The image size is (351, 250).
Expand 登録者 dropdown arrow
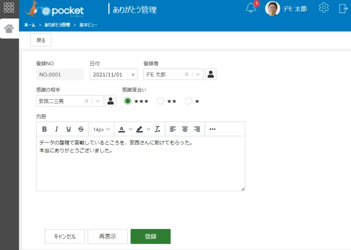point(198,74)
